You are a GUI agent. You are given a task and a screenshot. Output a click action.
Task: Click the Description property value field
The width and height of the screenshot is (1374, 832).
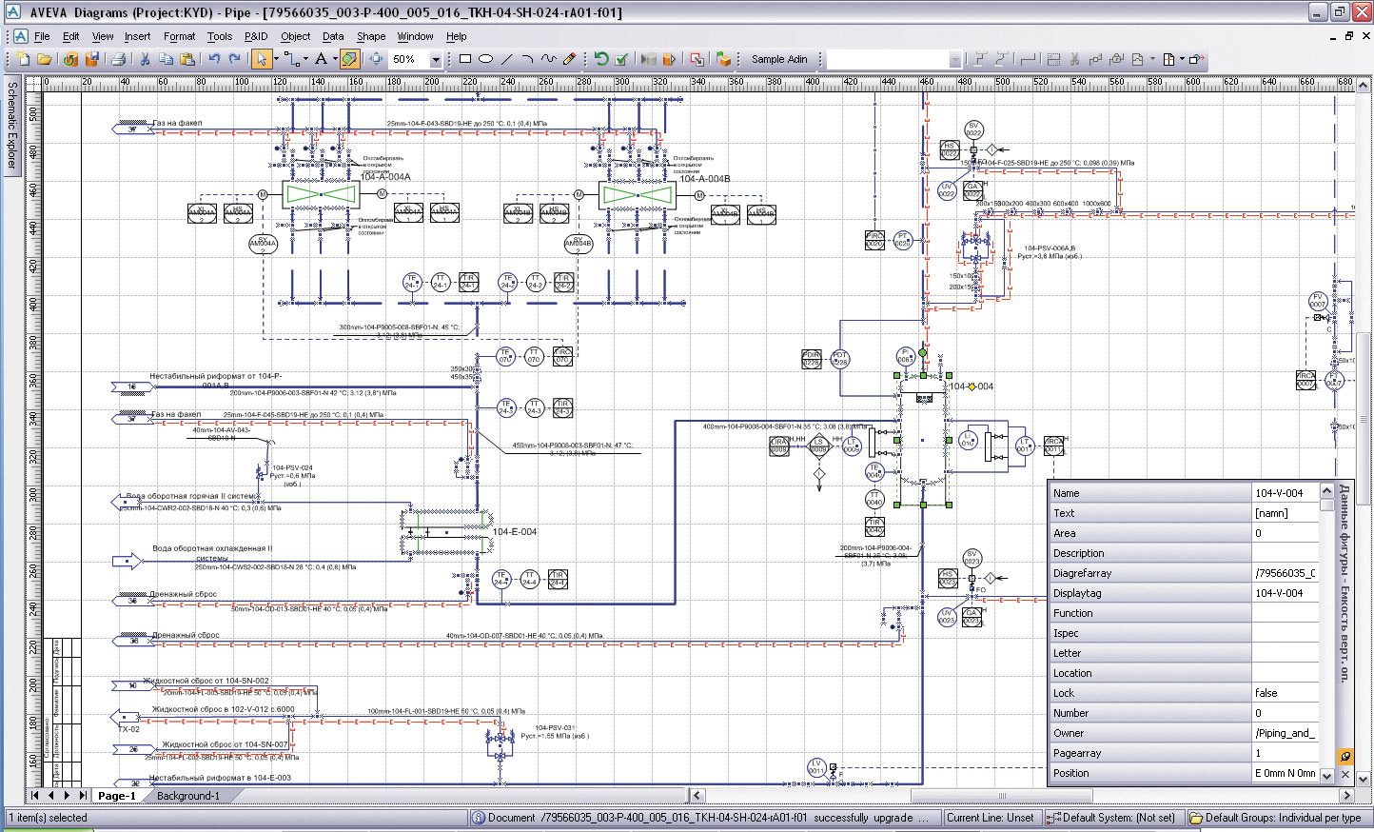click(x=1285, y=553)
